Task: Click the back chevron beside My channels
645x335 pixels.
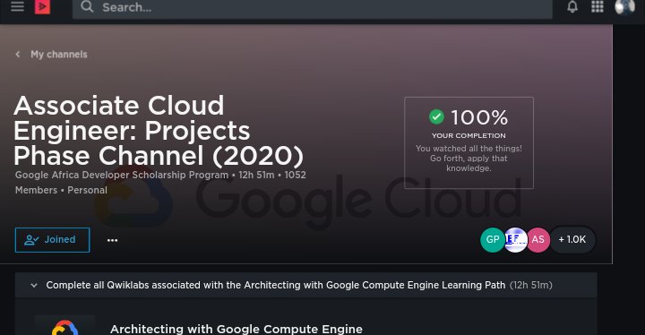Action: (x=18, y=55)
